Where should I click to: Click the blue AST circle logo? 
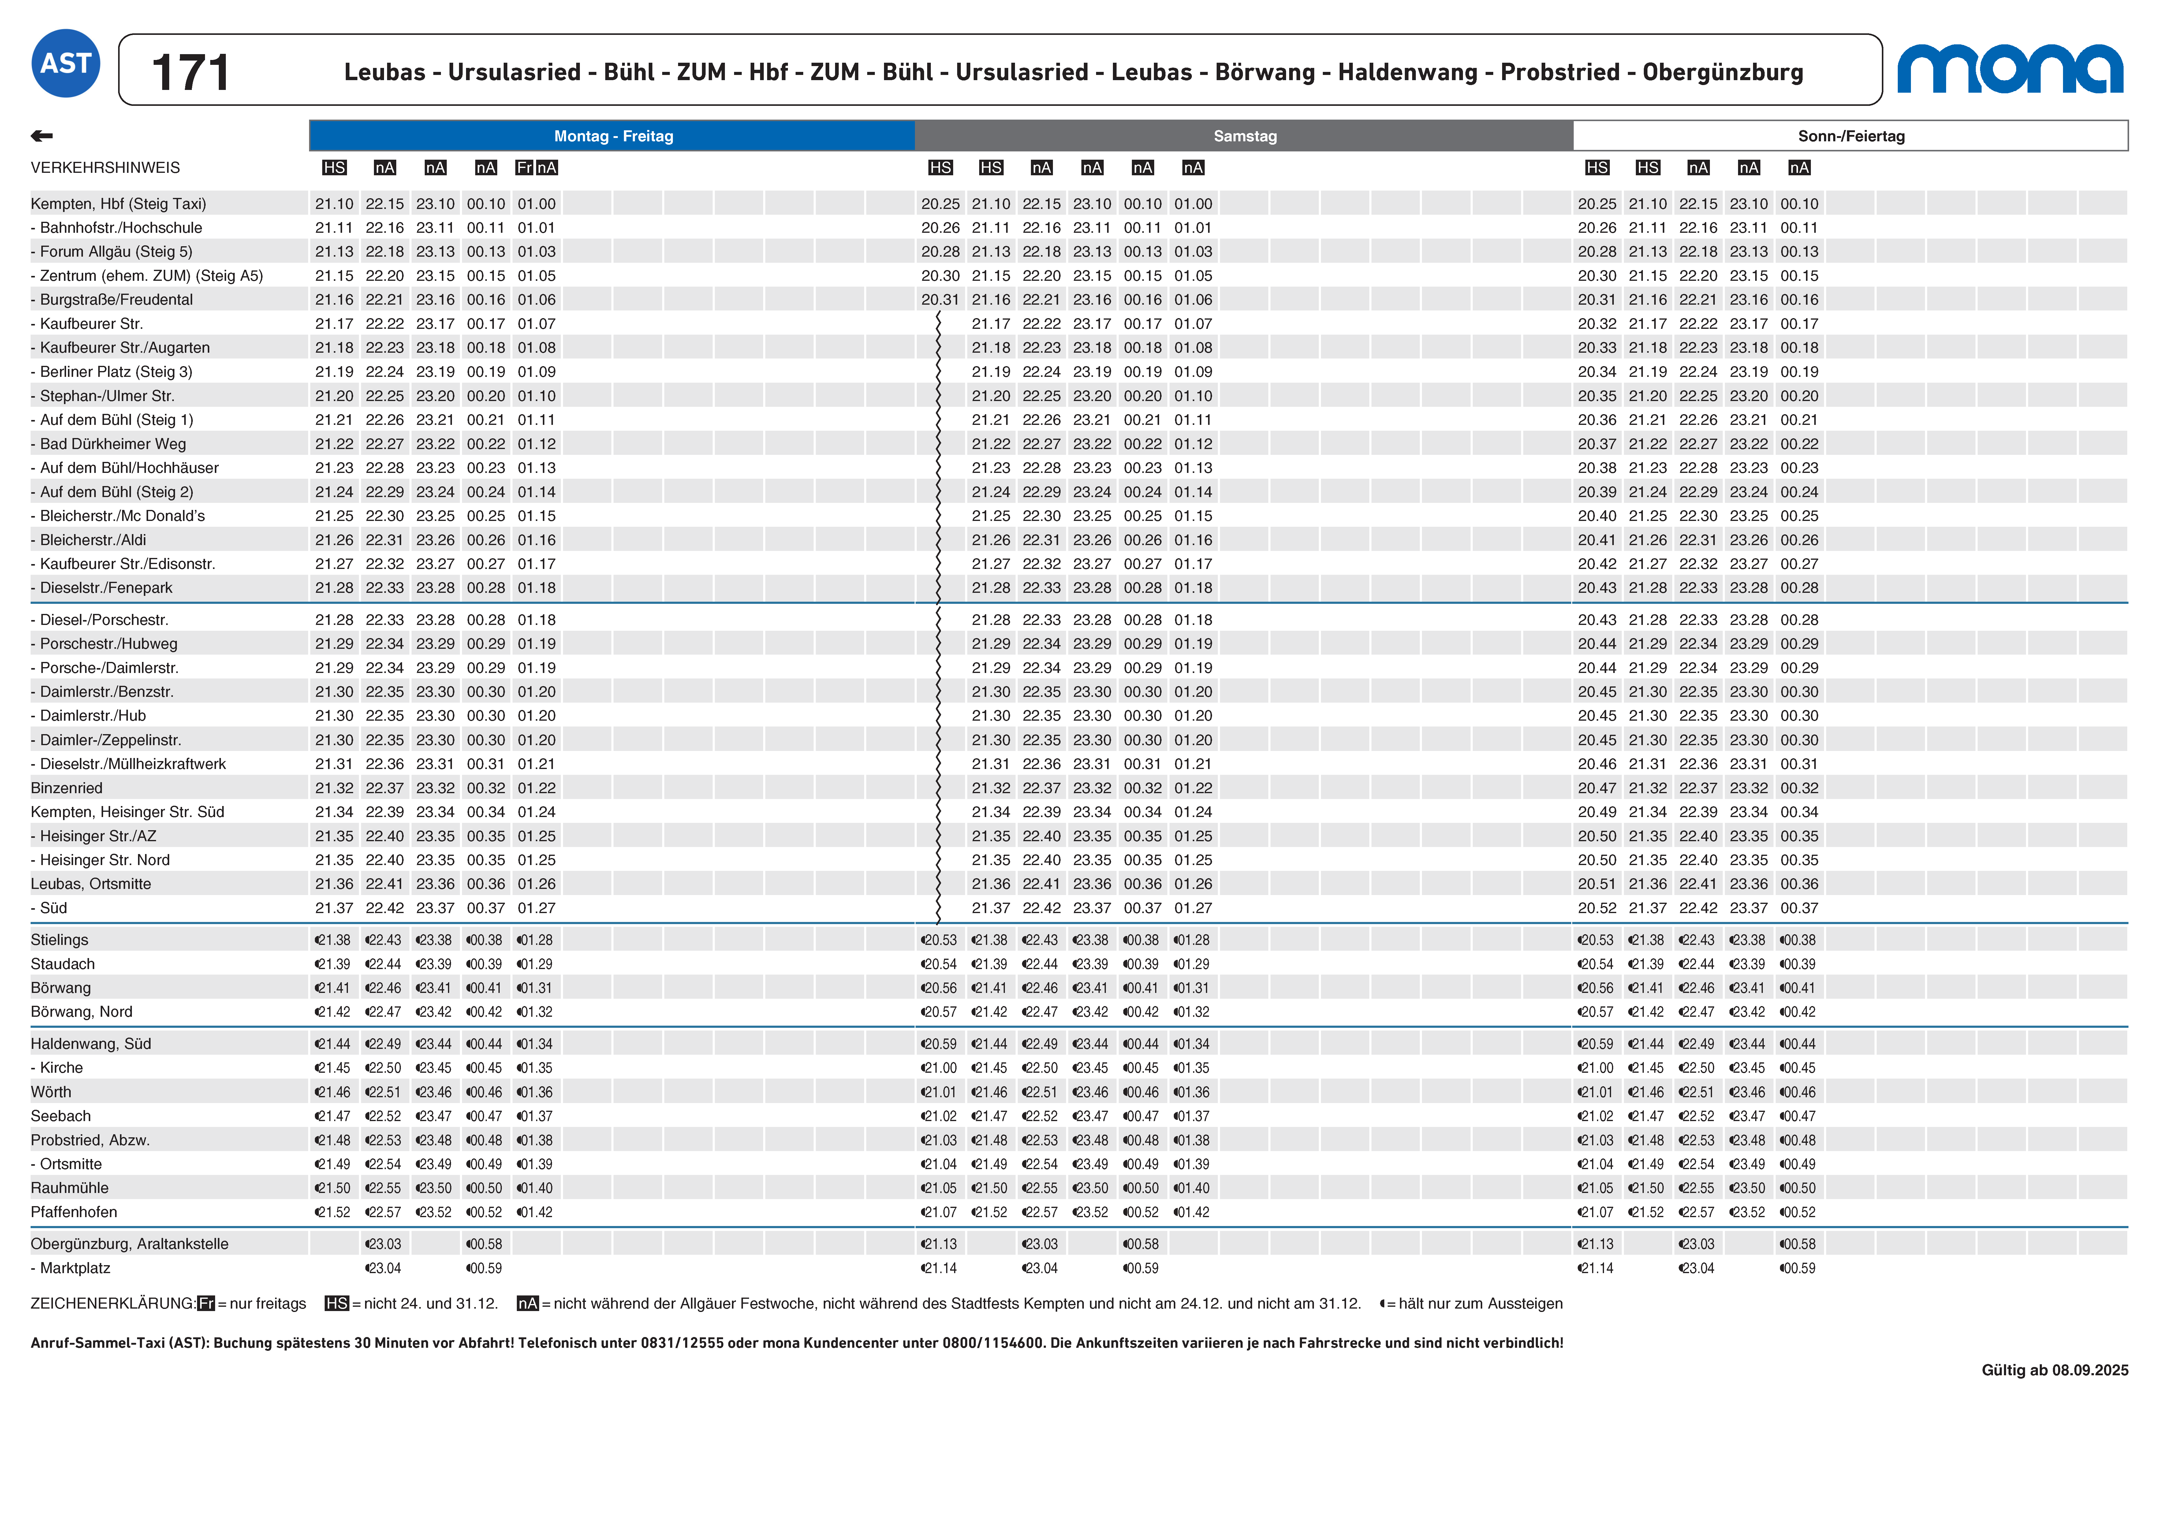pyautogui.click(x=66, y=63)
